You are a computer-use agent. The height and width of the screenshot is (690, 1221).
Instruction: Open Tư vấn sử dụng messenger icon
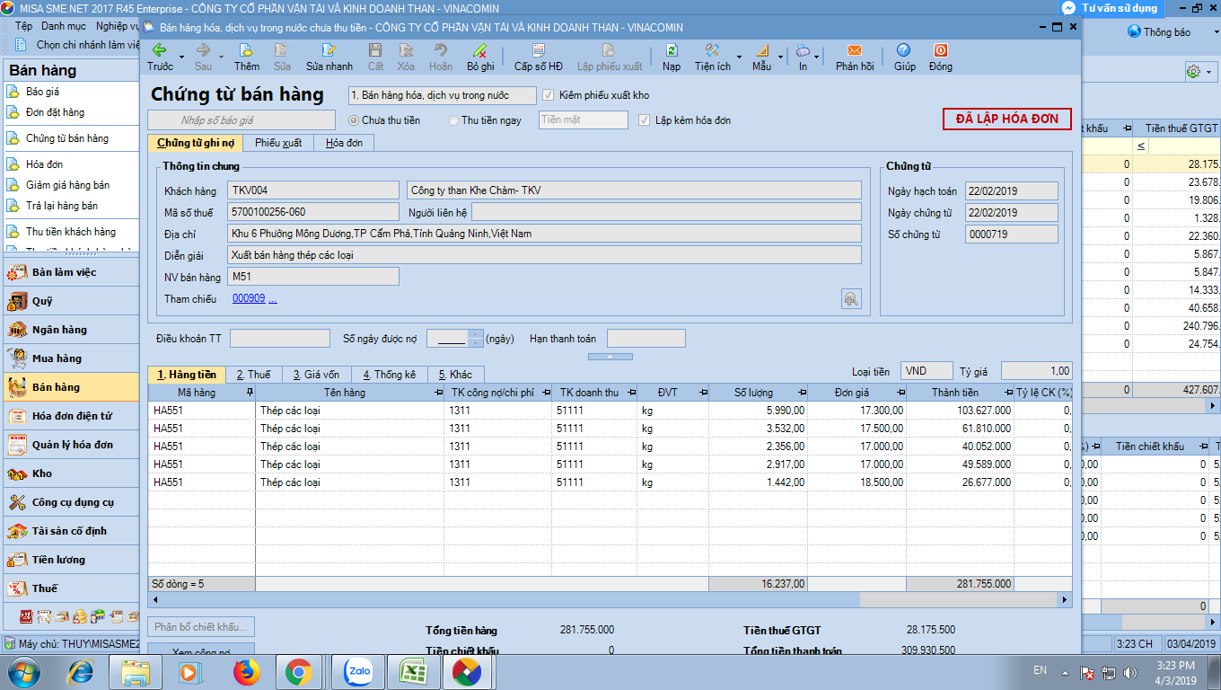pyautogui.click(x=1068, y=7)
